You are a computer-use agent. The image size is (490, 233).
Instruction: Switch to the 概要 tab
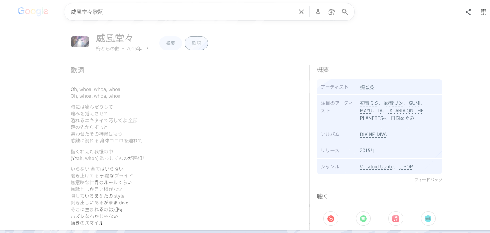[x=170, y=43]
